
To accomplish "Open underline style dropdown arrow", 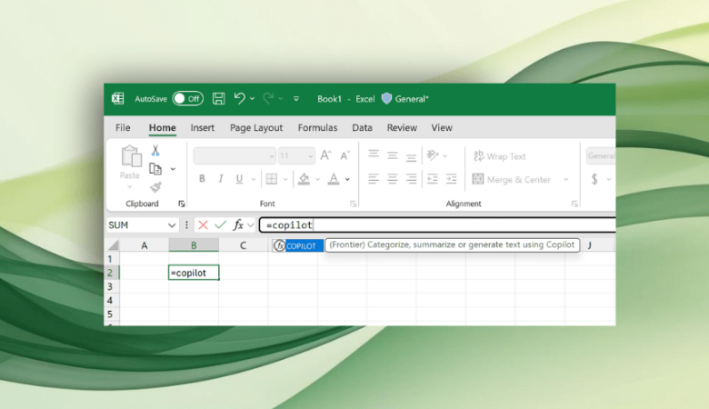I will [x=254, y=179].
